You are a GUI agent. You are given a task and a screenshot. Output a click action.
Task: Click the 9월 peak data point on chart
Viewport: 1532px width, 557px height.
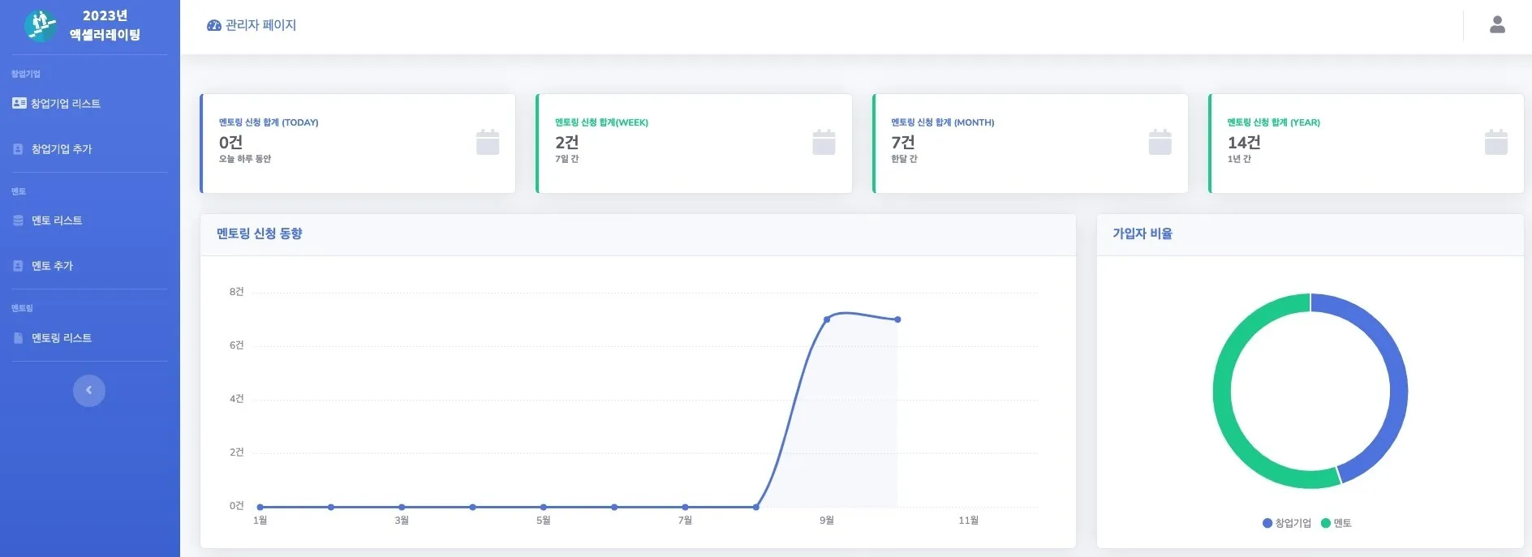827,319
